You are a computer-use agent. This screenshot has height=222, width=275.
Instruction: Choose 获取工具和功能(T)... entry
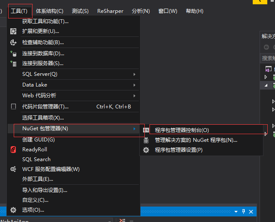45,21
